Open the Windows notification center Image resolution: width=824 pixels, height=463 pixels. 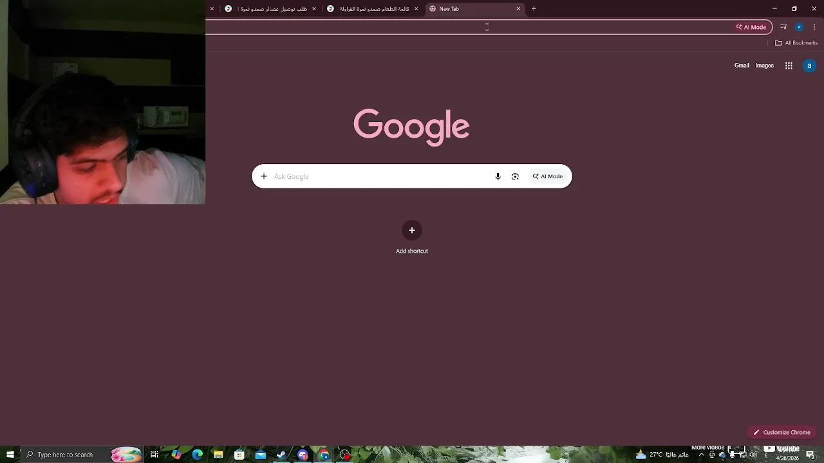[810, 455]
